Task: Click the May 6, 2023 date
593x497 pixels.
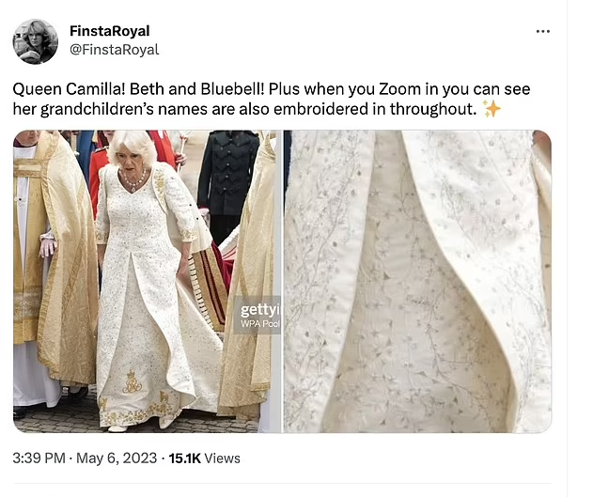Action: tap(117, 458)
